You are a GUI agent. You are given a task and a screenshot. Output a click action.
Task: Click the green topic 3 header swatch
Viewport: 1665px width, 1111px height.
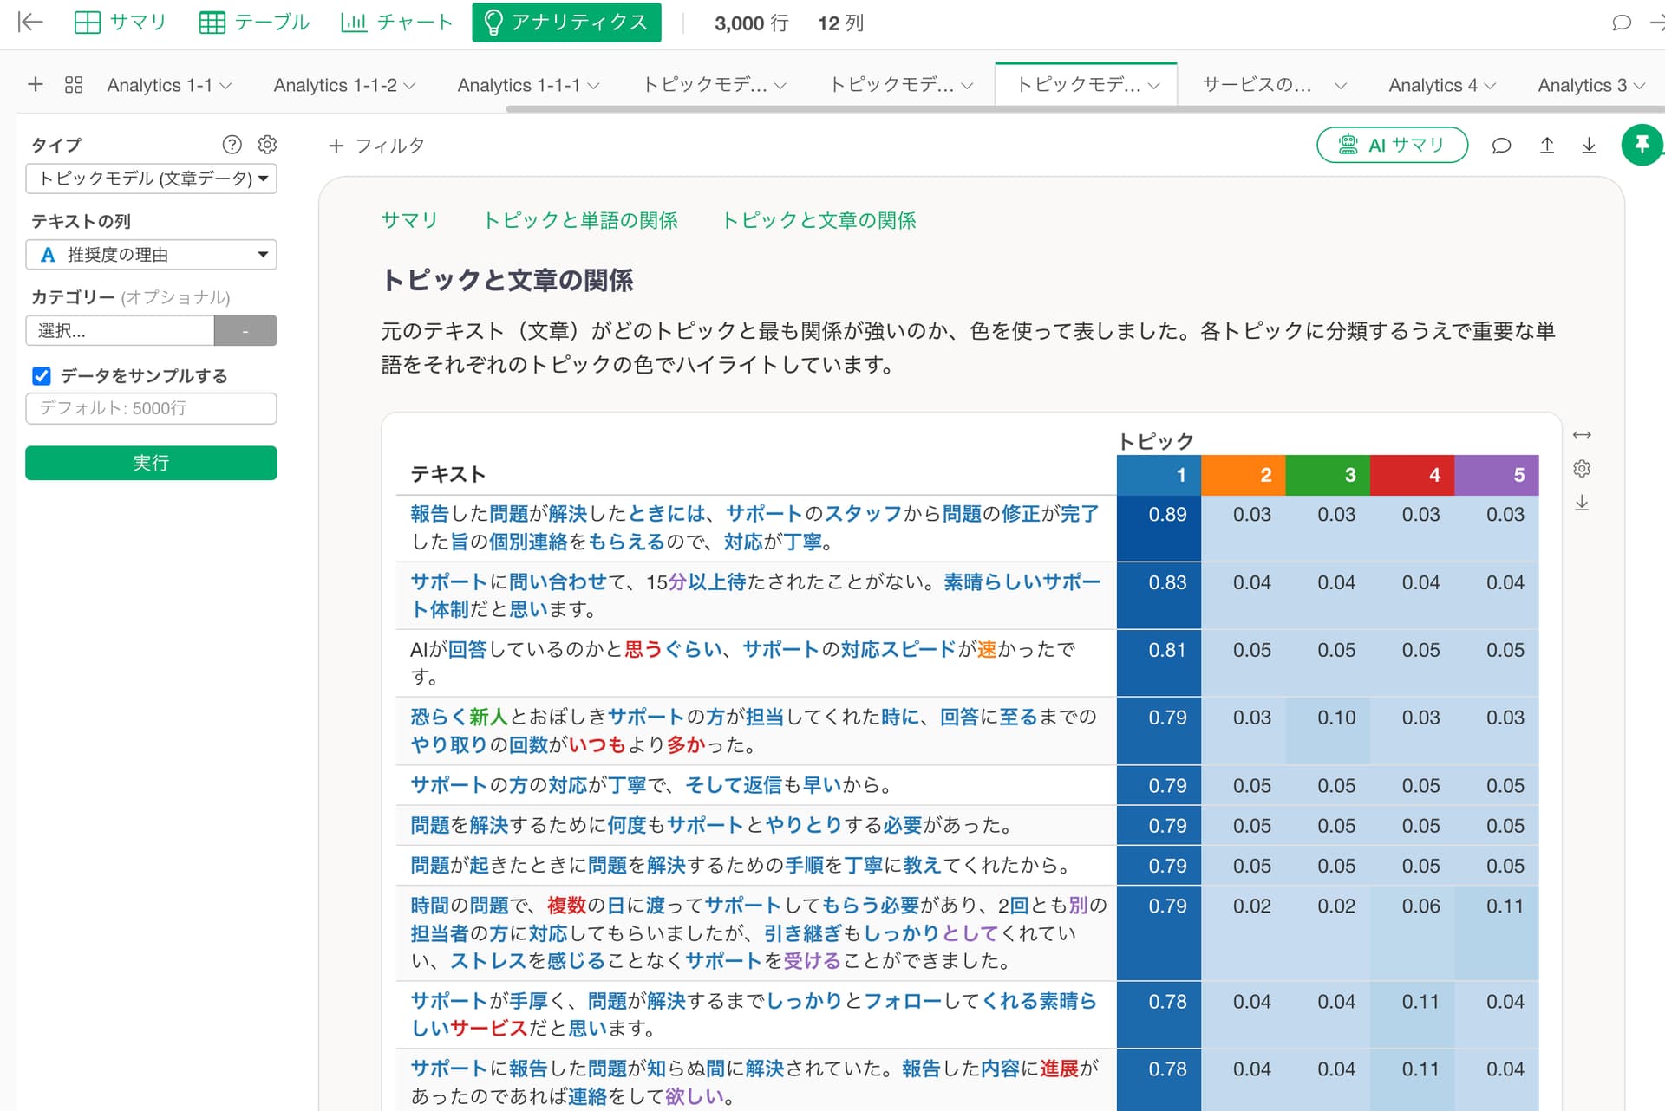pyautogui.click(x=1328, y=475)
